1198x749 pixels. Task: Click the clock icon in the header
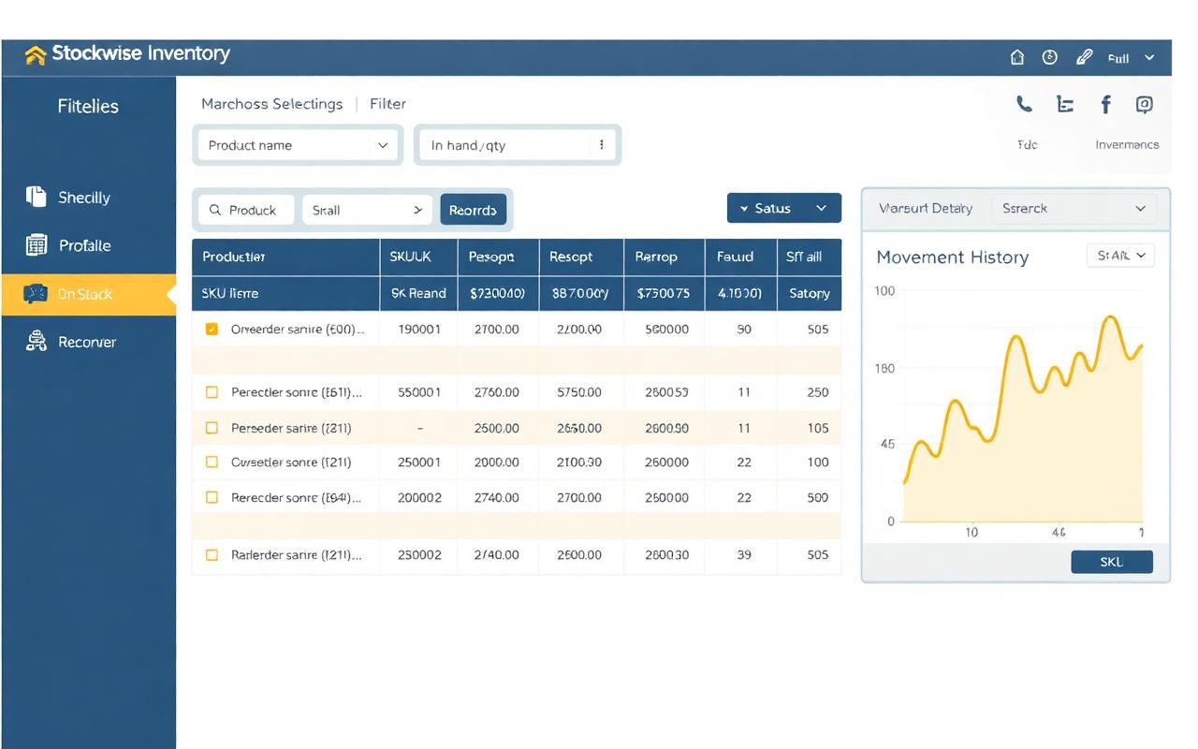(1049, 57)
